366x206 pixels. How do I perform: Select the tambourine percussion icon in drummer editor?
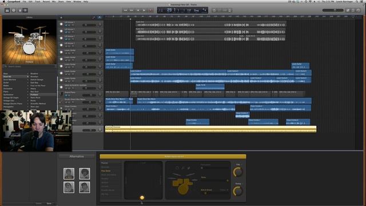click(177, 168)
